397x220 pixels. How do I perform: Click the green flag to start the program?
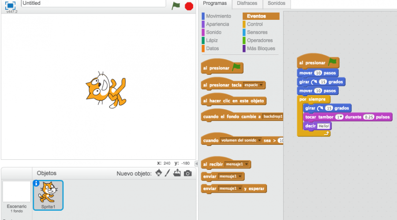pyautogui.click(x=176, y=6)
